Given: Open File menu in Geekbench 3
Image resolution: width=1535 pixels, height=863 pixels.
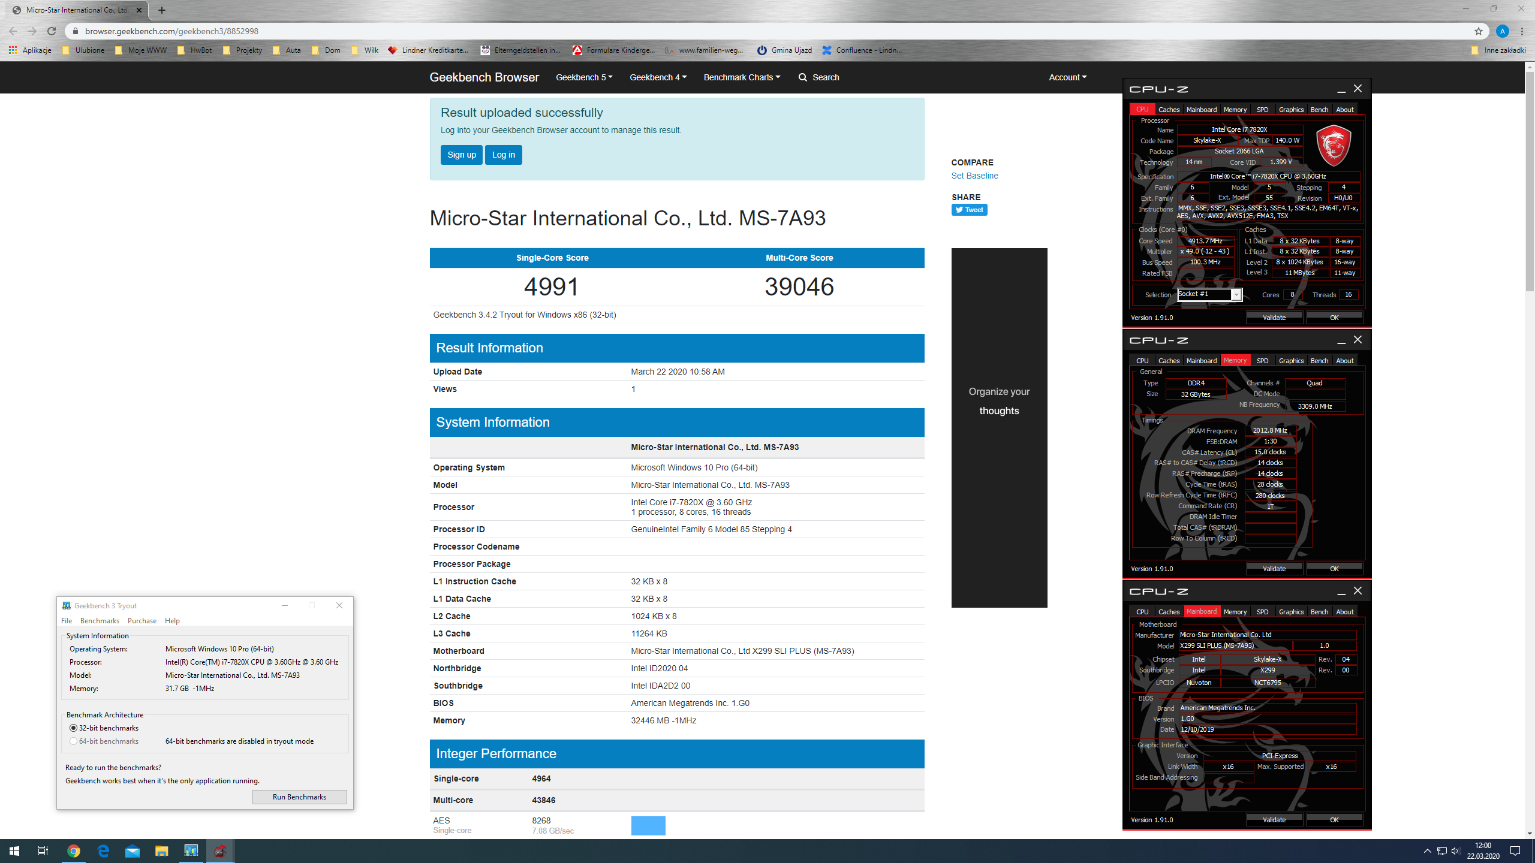Looking at the screenshot, I should [x=67, y=621].
